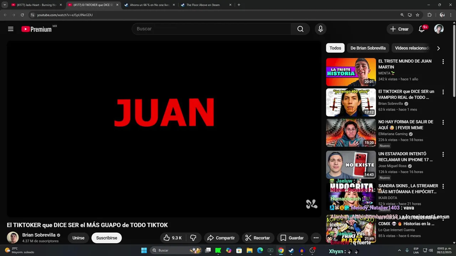Open Chrome profile avatar

pos(442,15)
